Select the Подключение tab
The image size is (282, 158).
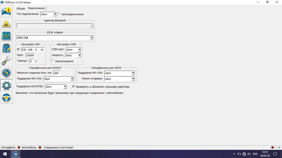(36, 8)
